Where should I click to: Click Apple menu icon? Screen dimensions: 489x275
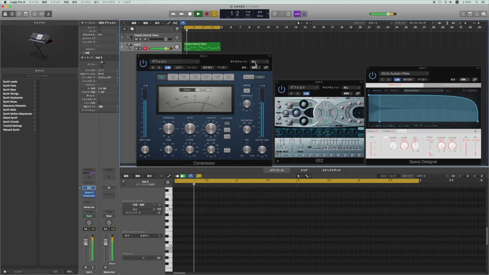point(5,2)
